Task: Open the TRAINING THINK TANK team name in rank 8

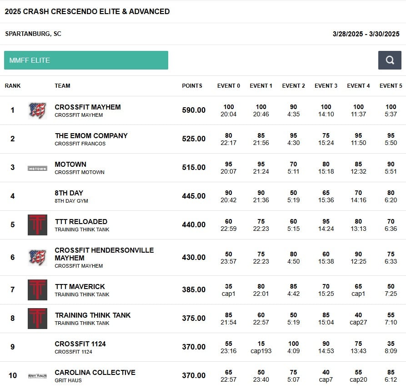Action: pyautogui.click(x=92, y=315)
